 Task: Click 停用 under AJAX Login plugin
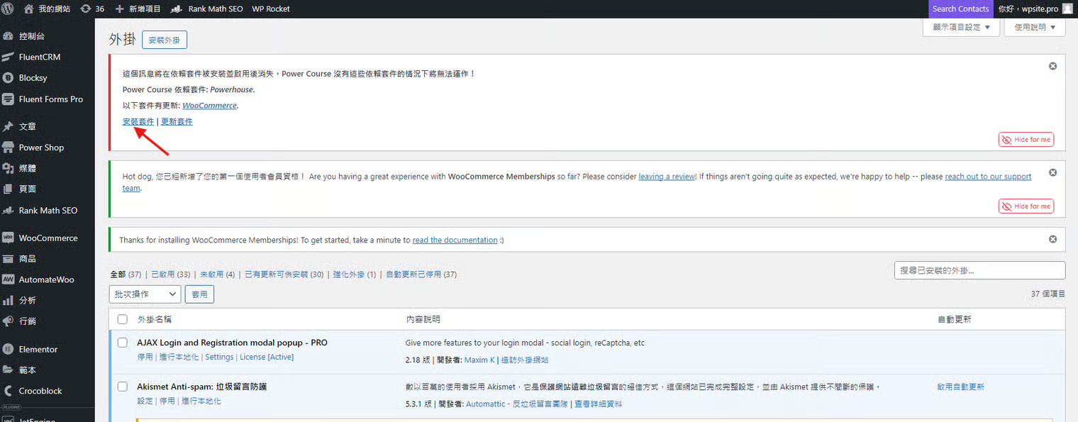point(145,357)
